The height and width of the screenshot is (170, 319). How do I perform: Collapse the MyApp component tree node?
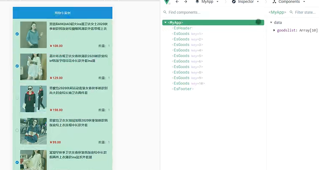(165, 22)
